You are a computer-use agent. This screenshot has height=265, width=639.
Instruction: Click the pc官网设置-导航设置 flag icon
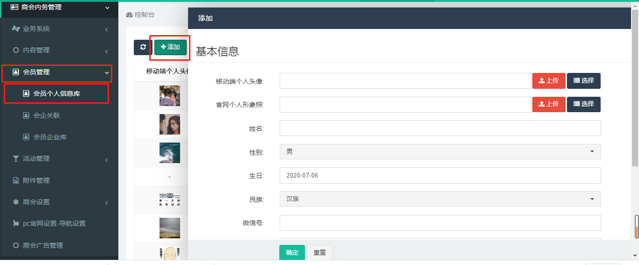coord(15,224)
